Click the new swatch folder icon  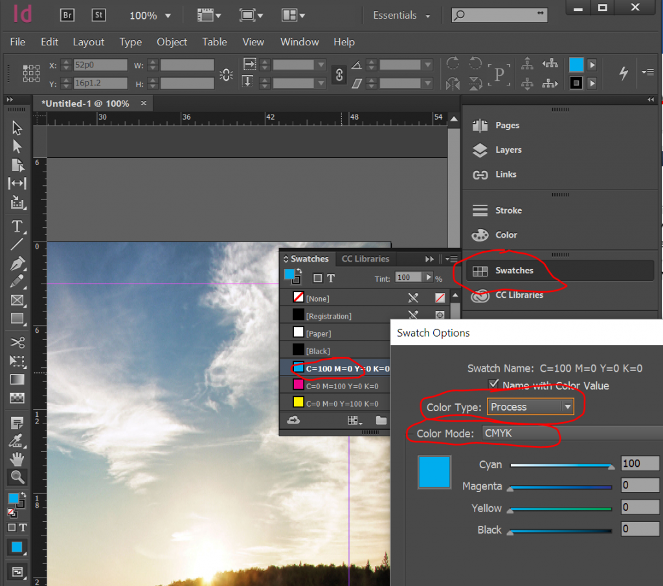click(381, 420)
